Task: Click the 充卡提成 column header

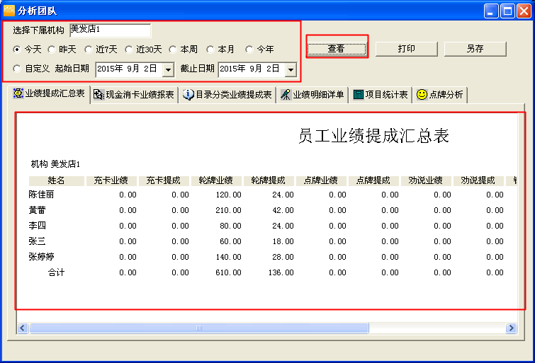Action: (x=164, y=180)
